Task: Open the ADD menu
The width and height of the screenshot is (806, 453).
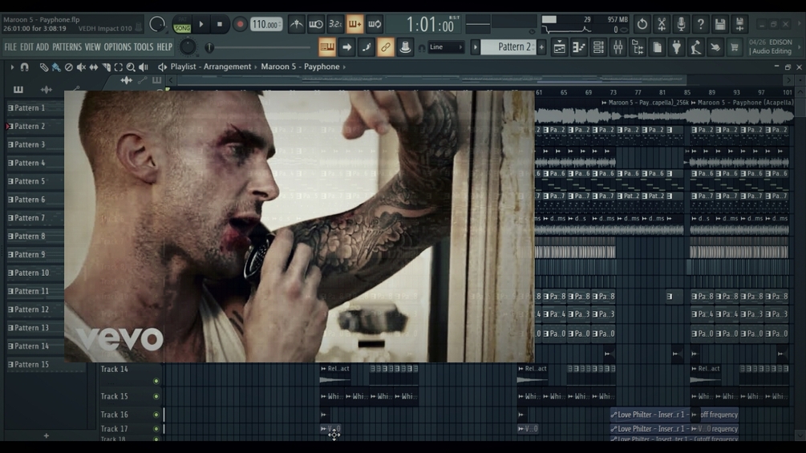Action: [43, 47]
